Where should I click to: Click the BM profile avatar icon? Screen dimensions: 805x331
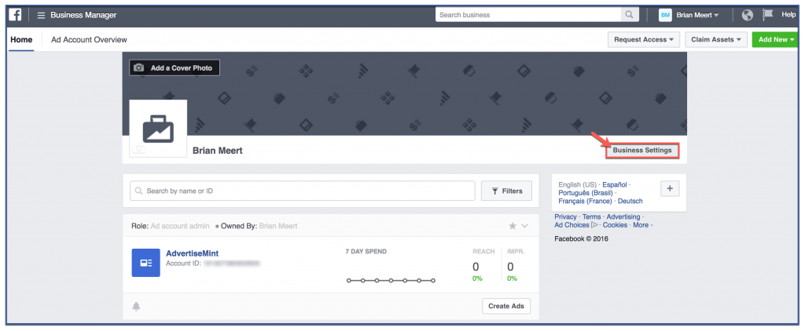pyautogui.click(x=665, y=16)
